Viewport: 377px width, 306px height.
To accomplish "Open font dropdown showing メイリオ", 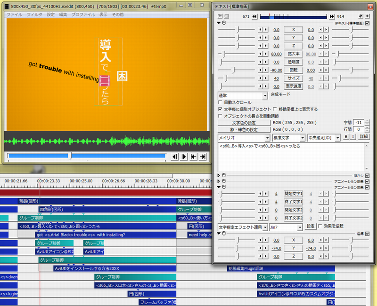I will [244, 138].
